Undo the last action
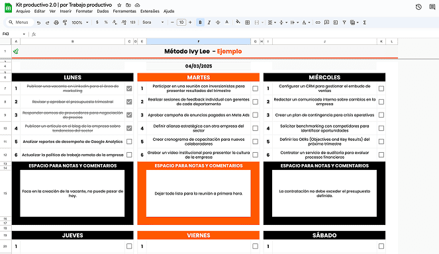 pyautogui.click(x=38, y=22)
